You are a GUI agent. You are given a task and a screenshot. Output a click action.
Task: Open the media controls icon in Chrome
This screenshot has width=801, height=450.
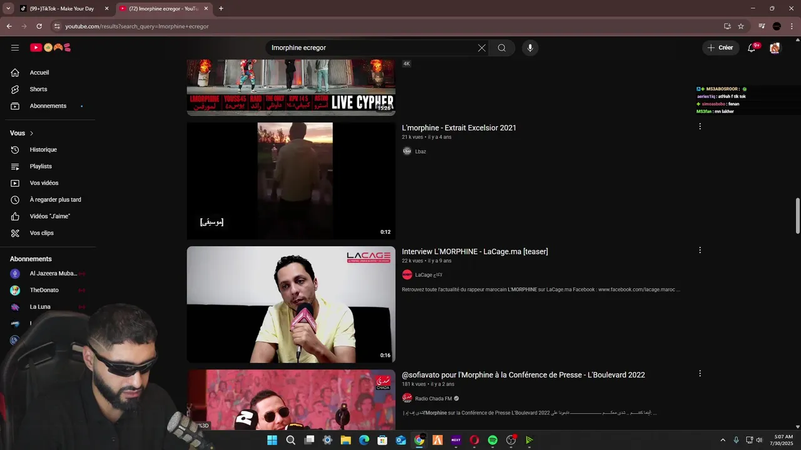tap(762, 26)
